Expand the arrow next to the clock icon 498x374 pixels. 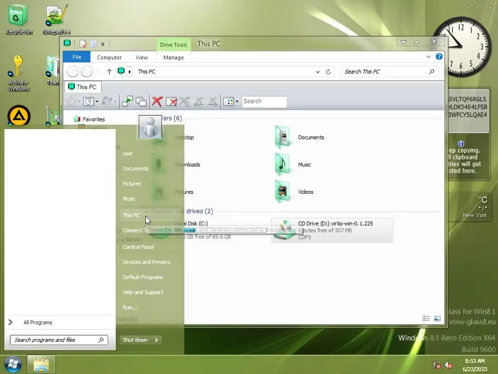(97, 102)
